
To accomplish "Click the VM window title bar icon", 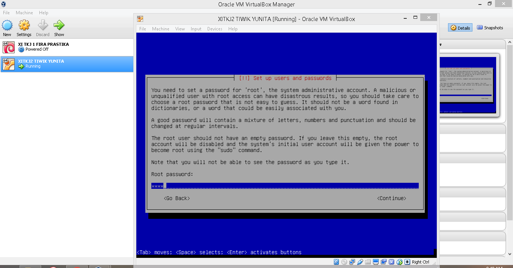I will tap(140, 19).
